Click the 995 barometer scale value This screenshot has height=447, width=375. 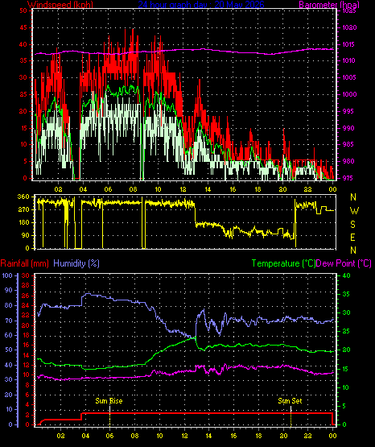coord(348,111)
